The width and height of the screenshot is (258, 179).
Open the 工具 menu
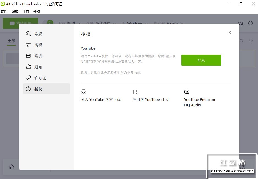pyautogui.click(x=26, y=11)
